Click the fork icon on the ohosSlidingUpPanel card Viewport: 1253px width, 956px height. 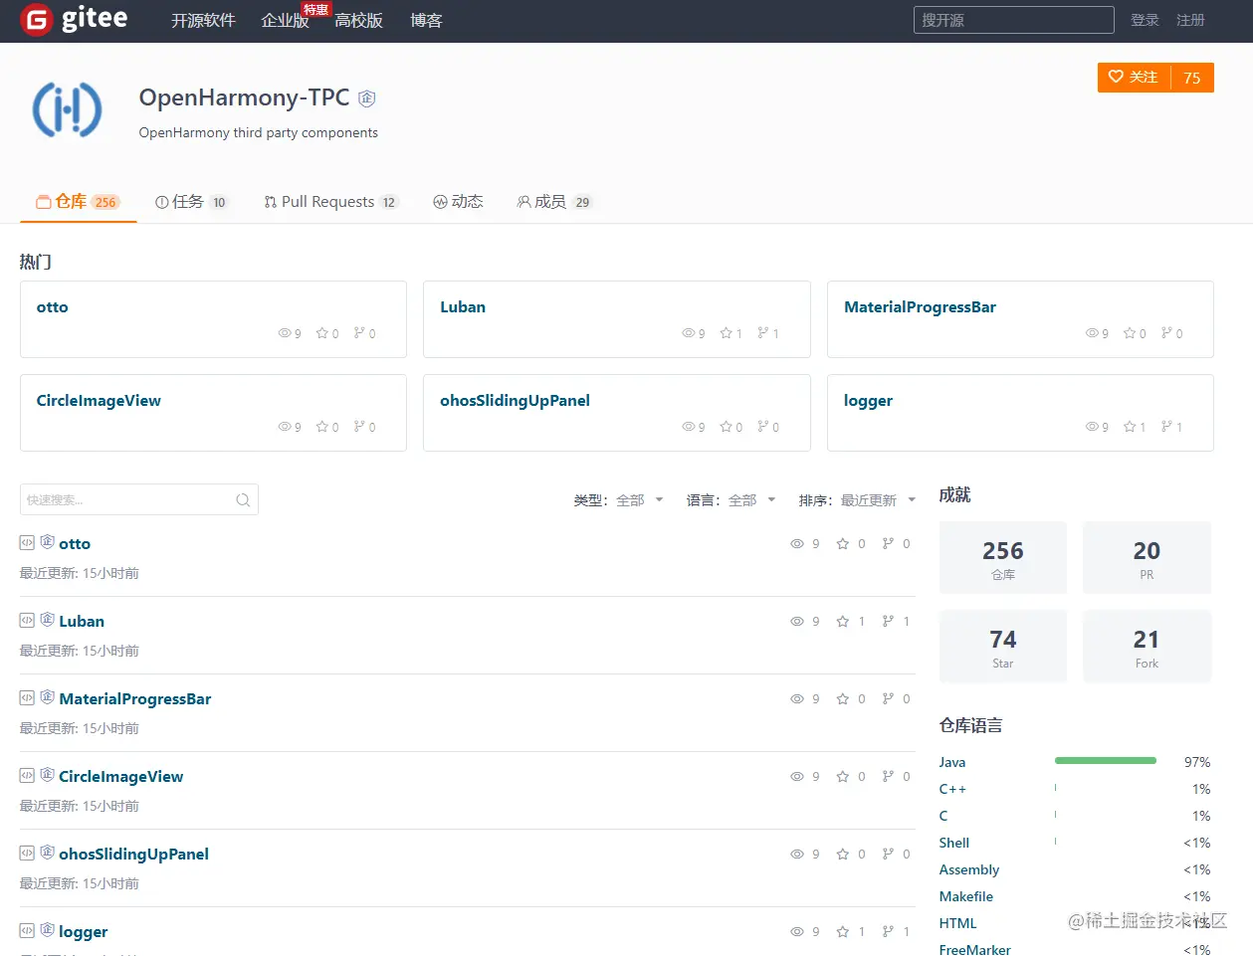tap(762, 427)
